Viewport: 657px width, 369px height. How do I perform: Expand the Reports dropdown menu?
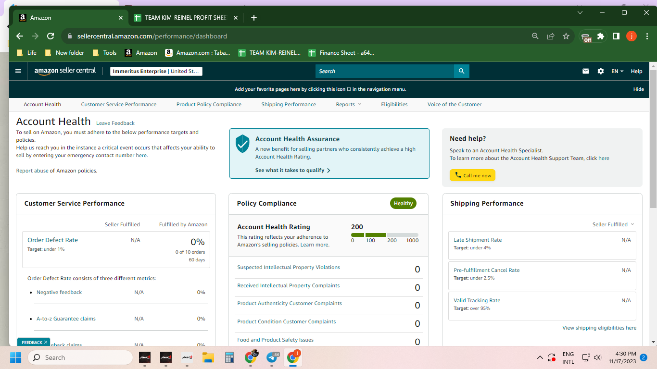tap(349, 104)
